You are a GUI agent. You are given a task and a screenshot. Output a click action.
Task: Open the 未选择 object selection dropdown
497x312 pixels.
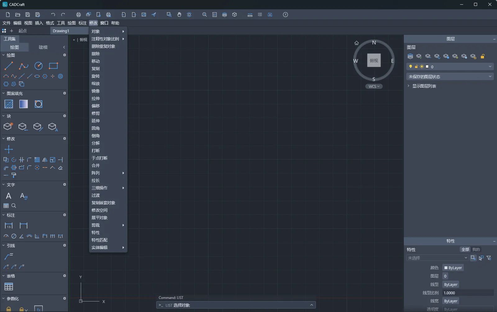pyautogui.click(x=437, y=258)
